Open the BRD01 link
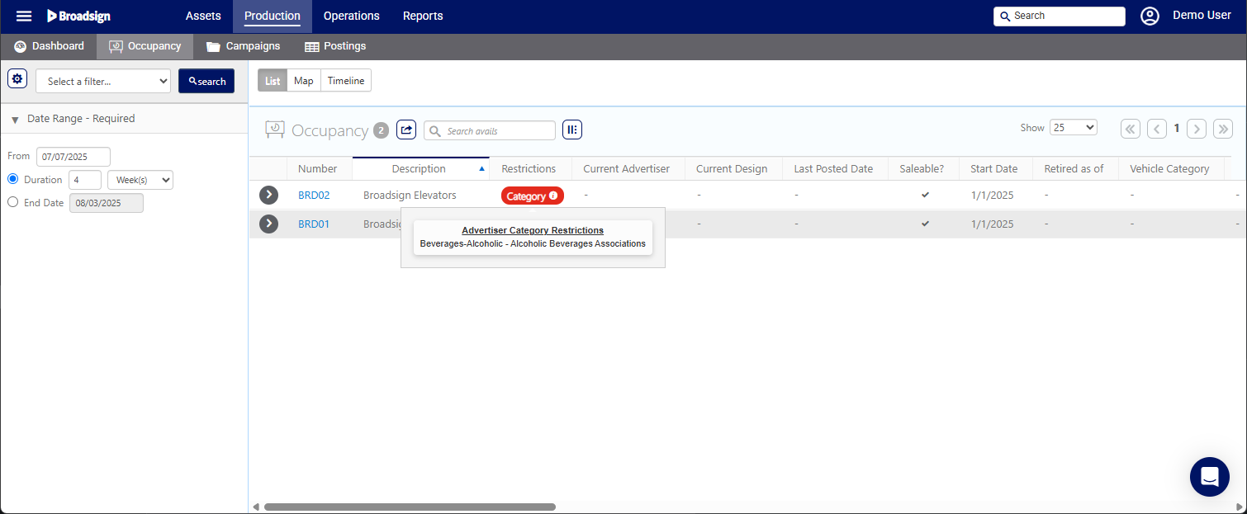Screen dimensions: 1247x514 [314, 224]
